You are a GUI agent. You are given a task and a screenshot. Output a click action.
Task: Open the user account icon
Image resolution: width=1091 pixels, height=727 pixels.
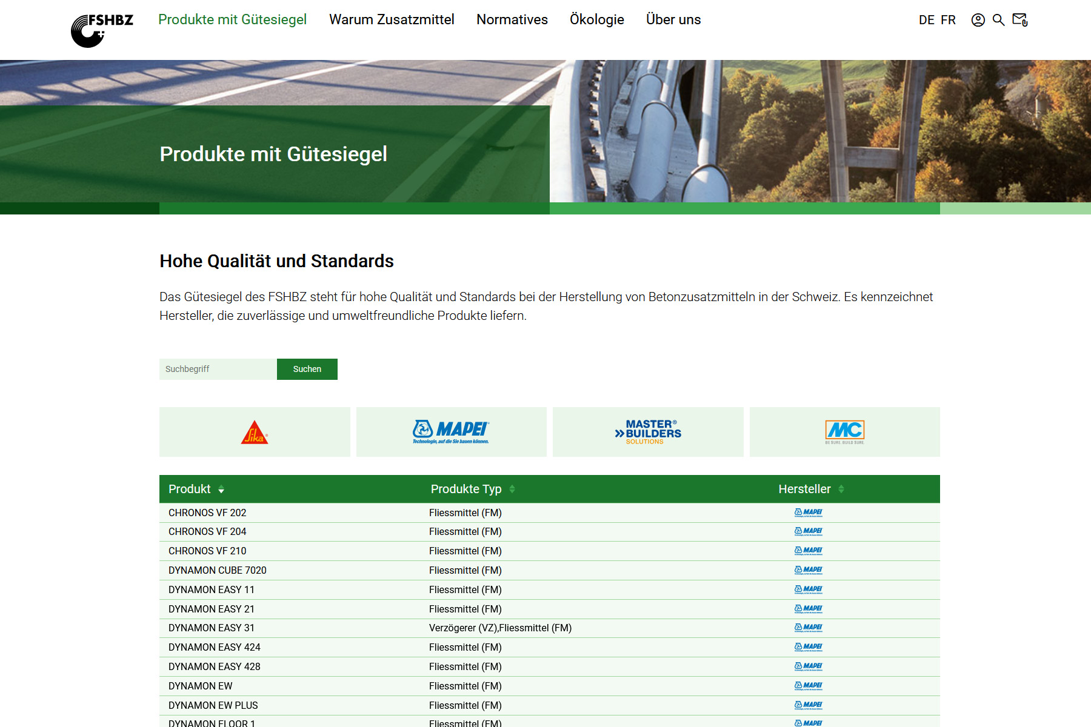[x=978, y=20]
